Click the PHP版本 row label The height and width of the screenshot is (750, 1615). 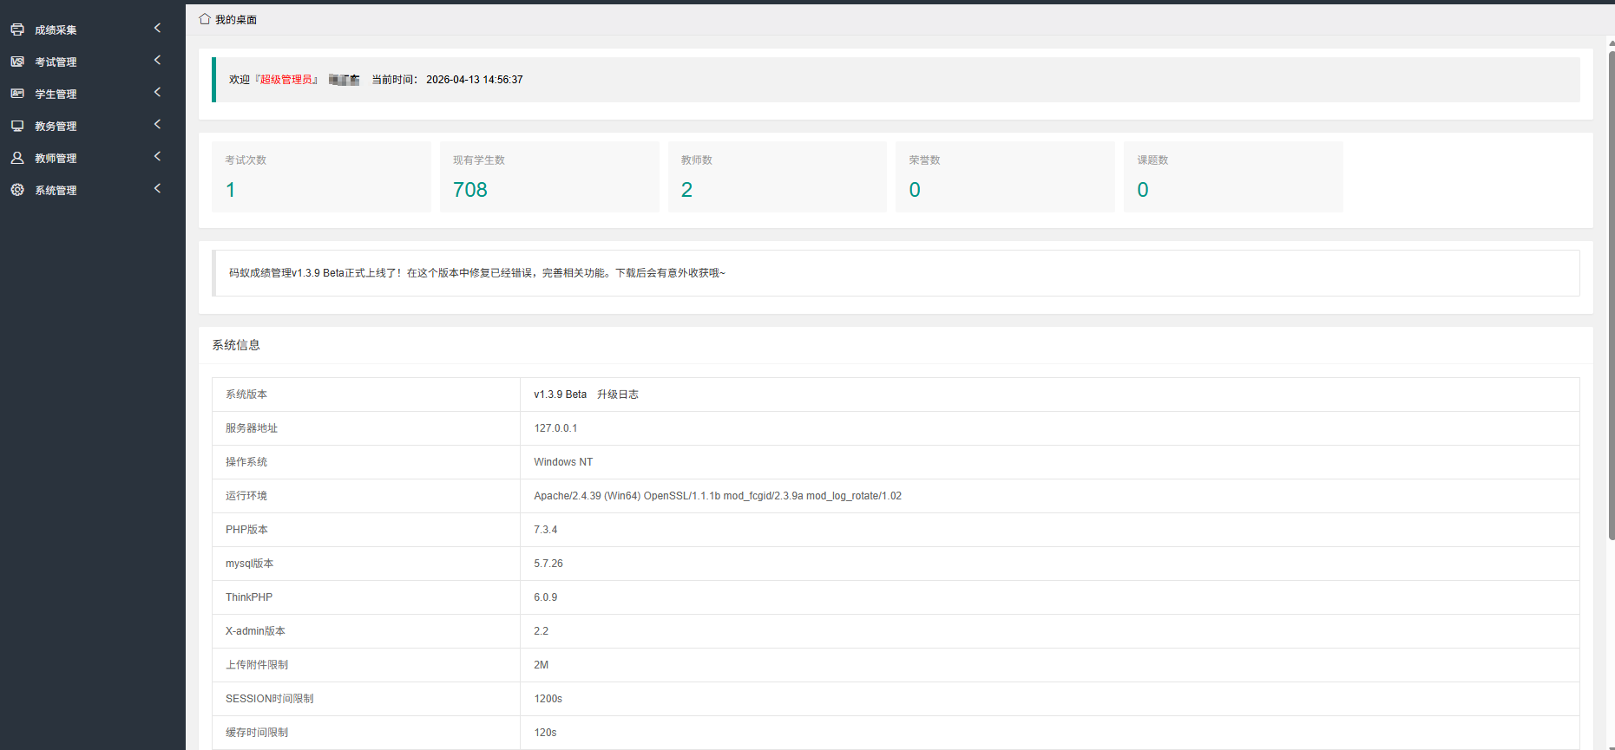246,530
